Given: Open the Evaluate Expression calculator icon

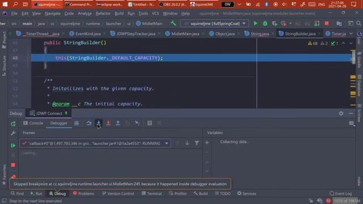Looking at the screenshot, I should 150,123.
